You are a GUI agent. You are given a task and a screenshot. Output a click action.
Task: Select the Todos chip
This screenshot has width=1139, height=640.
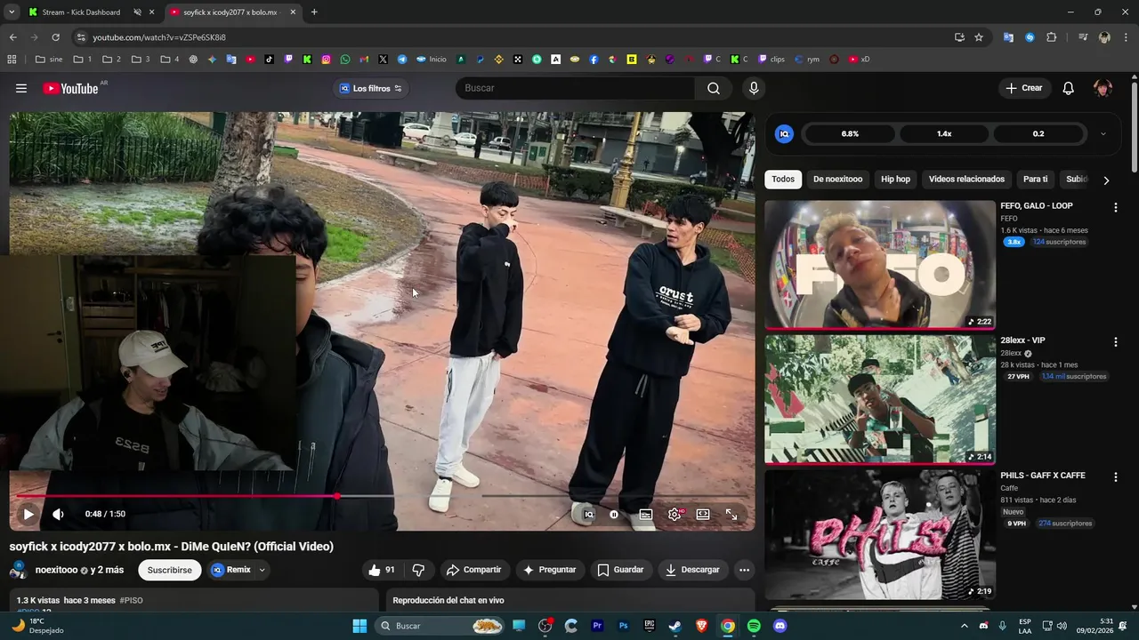783,180
